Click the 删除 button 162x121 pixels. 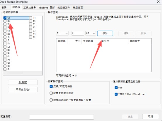143,33
